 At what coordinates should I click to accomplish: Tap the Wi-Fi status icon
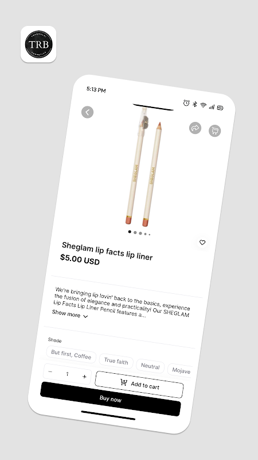(x=204, y=105)
